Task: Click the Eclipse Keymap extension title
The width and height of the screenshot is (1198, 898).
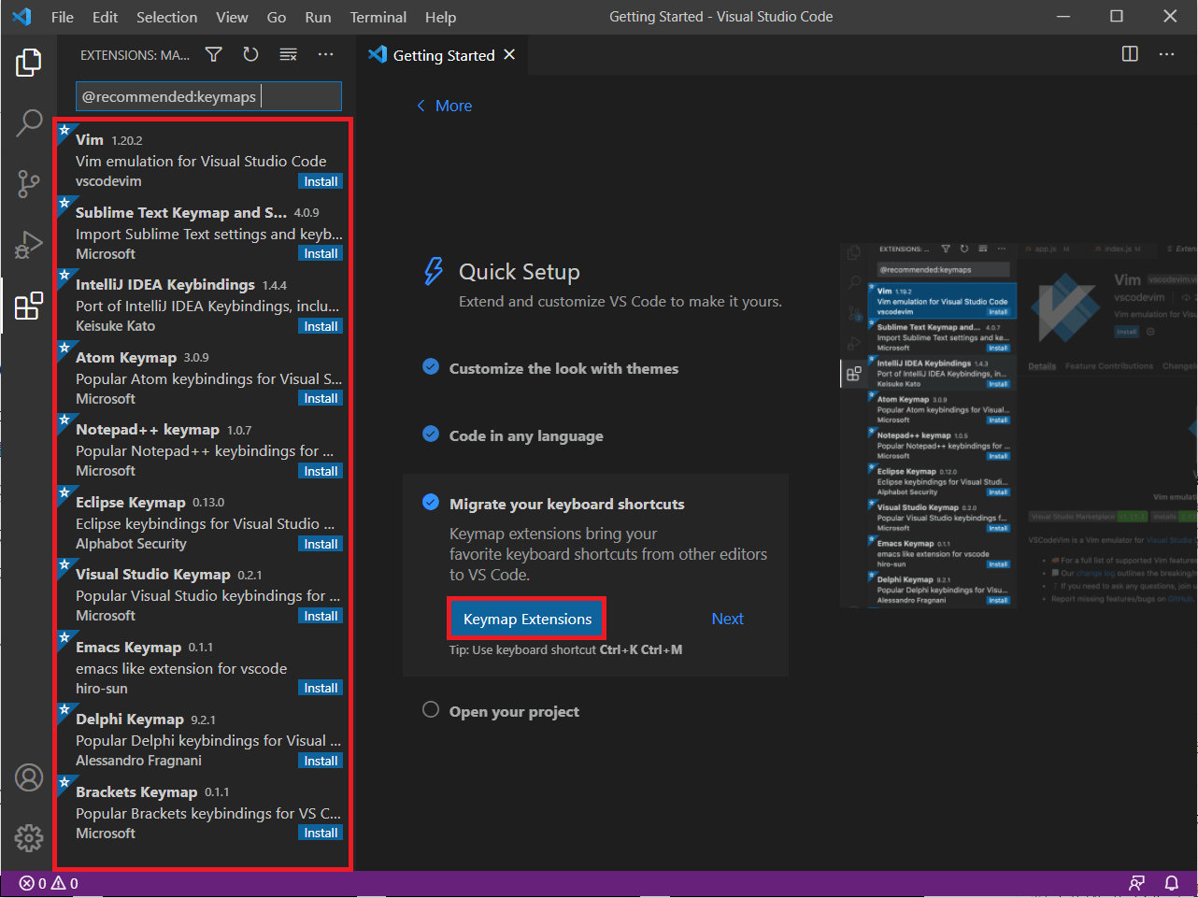Action: 131,502
